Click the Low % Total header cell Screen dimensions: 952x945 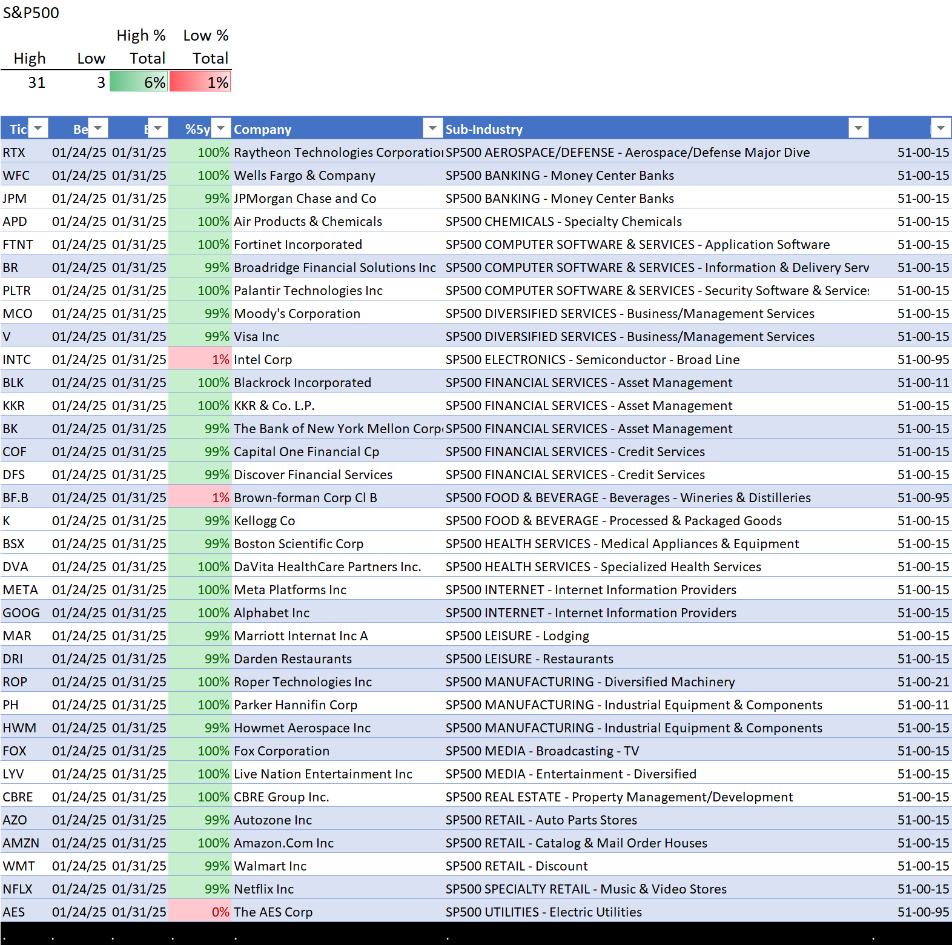tap(206, 47)
